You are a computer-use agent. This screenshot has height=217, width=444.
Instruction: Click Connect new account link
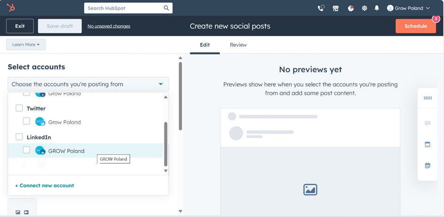(x=45, y=186)
